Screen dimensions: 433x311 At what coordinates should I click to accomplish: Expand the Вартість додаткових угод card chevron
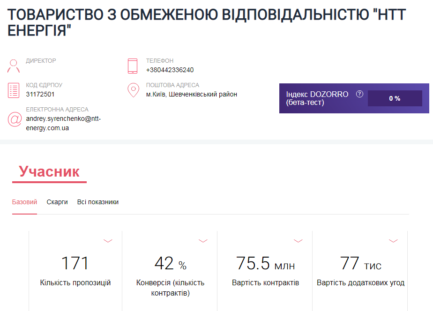point(393,241)
